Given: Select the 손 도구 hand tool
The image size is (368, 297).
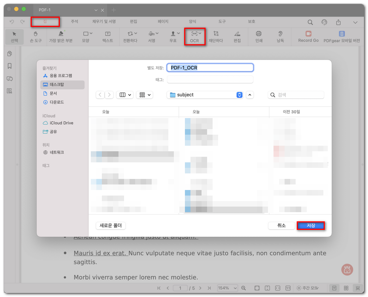Looking at the screenshot, I should click(x=36, y=37).
